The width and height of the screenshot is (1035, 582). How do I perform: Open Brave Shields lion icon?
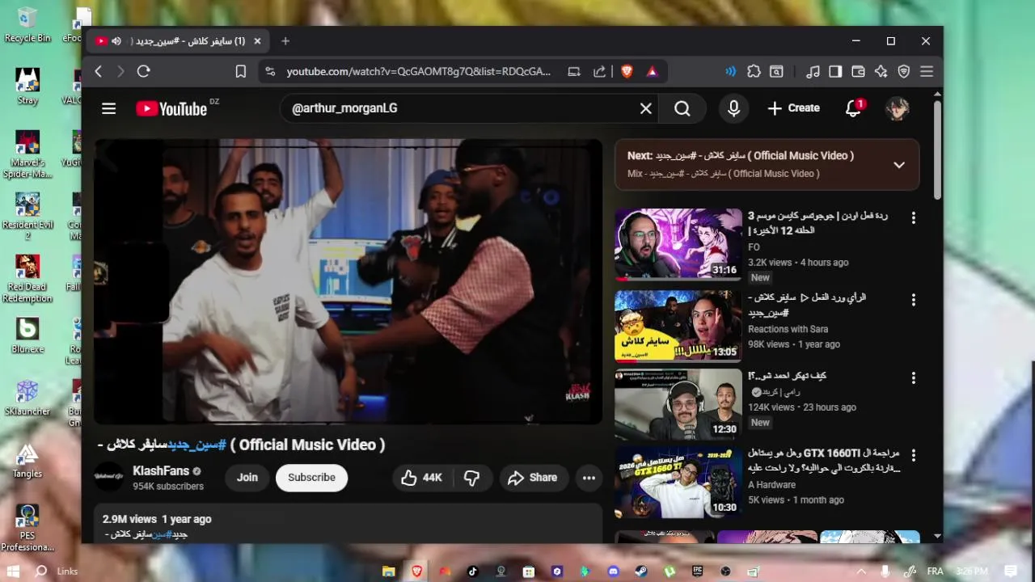(x=627, y=71)
